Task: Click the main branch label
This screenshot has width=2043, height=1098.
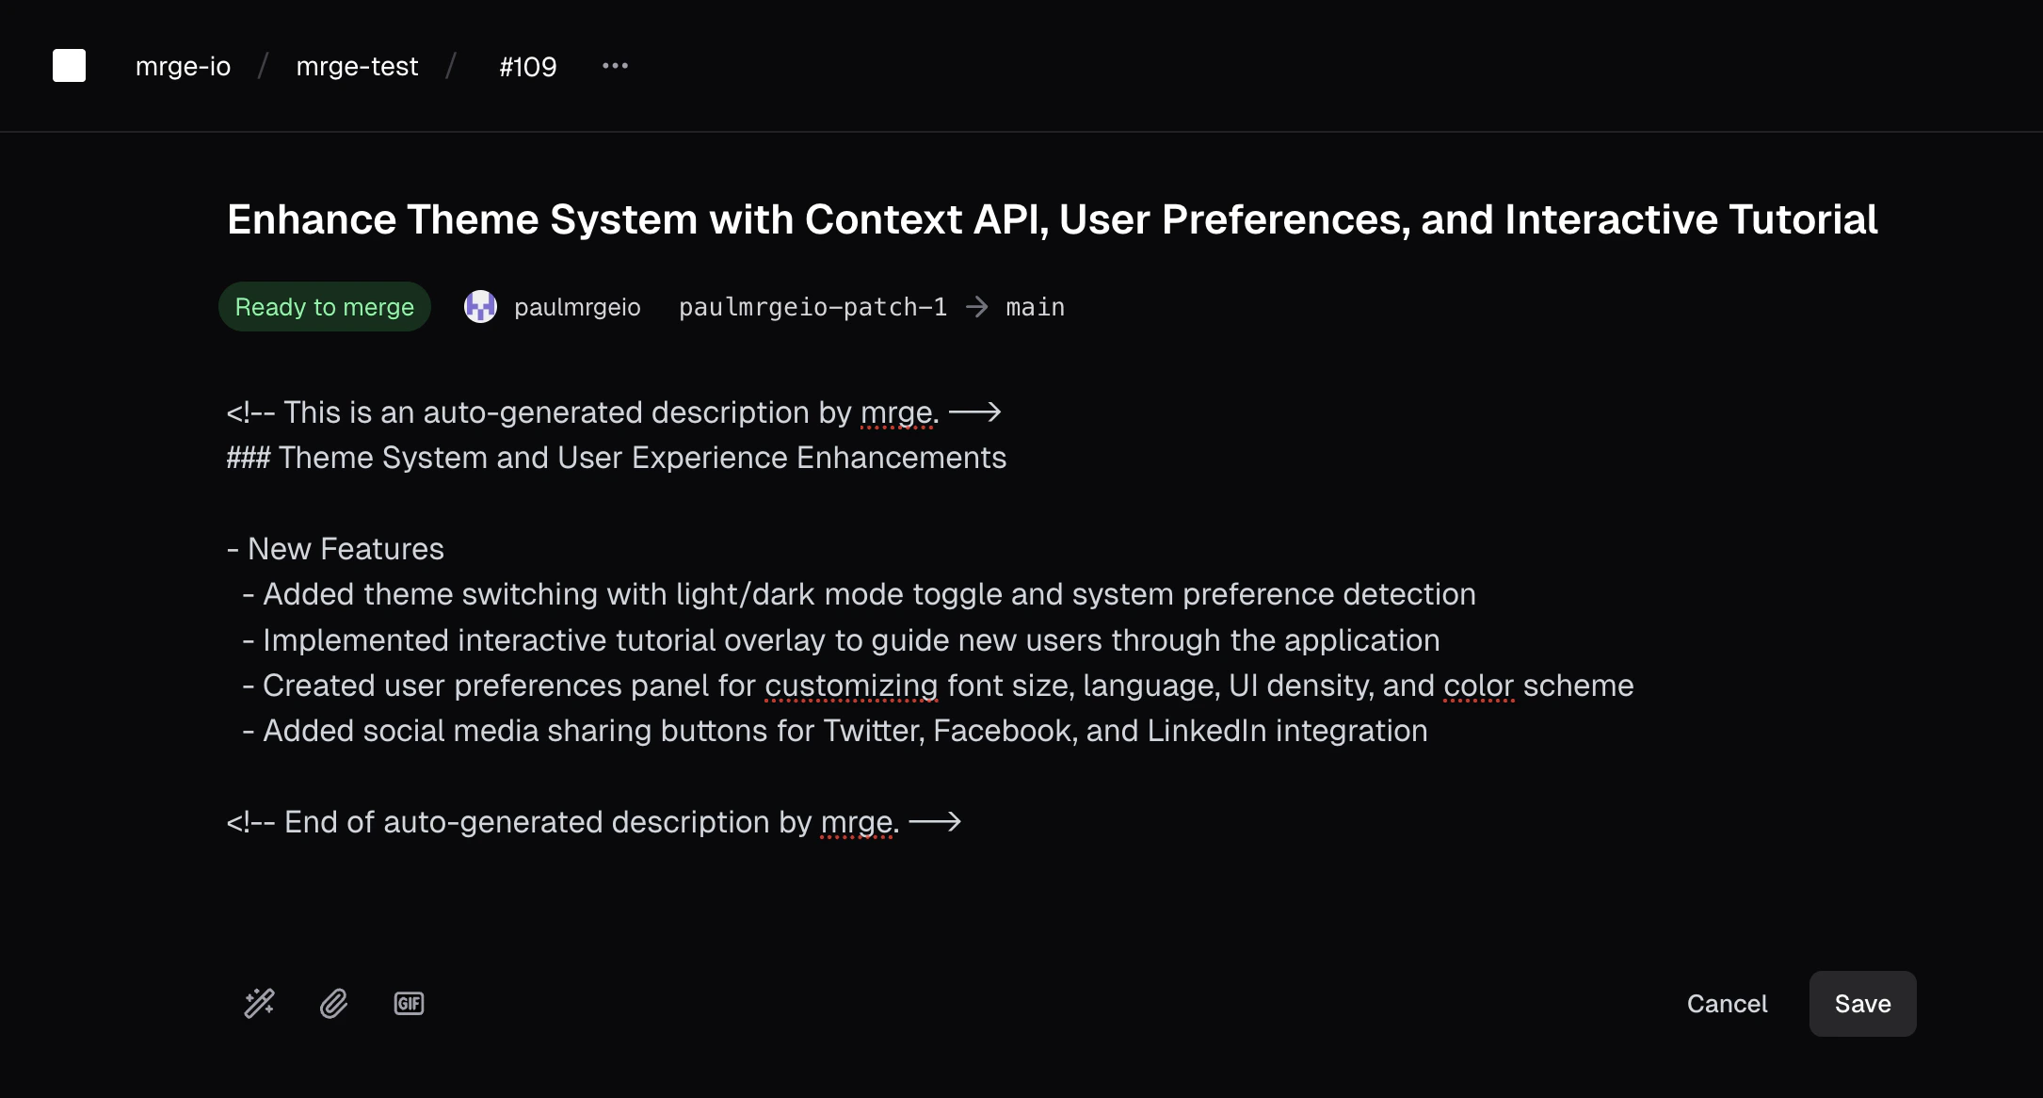Action: (x=1034, y=306)
